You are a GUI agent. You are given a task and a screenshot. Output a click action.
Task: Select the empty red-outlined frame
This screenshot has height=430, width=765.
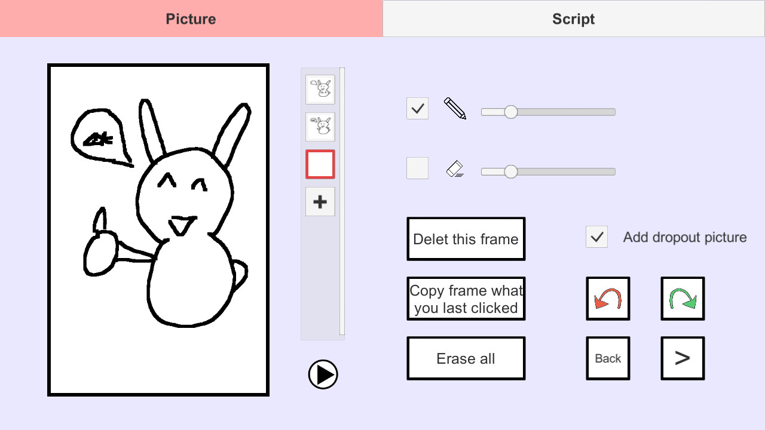pos(320,164)
